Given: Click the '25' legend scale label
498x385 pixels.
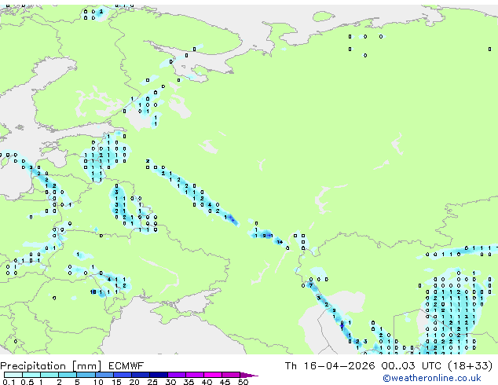Looking at the screenshot, I should (152, 382).
